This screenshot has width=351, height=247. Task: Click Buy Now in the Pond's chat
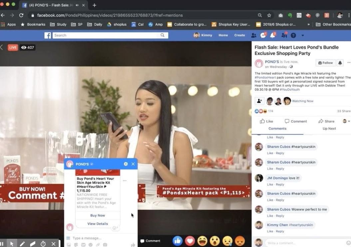pyautogui.click(x=98, y=215)
